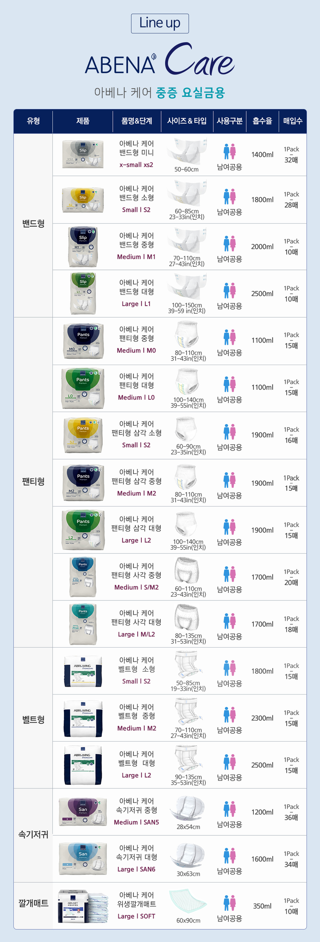Click the Medium S/M2 square pants illustration
320x942 pixels.
(187, 570)
